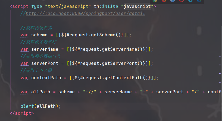Click the #request.getContextPath() expression
Screen dimensions: 222x121
pyautogui.click(x=114, y=78)
